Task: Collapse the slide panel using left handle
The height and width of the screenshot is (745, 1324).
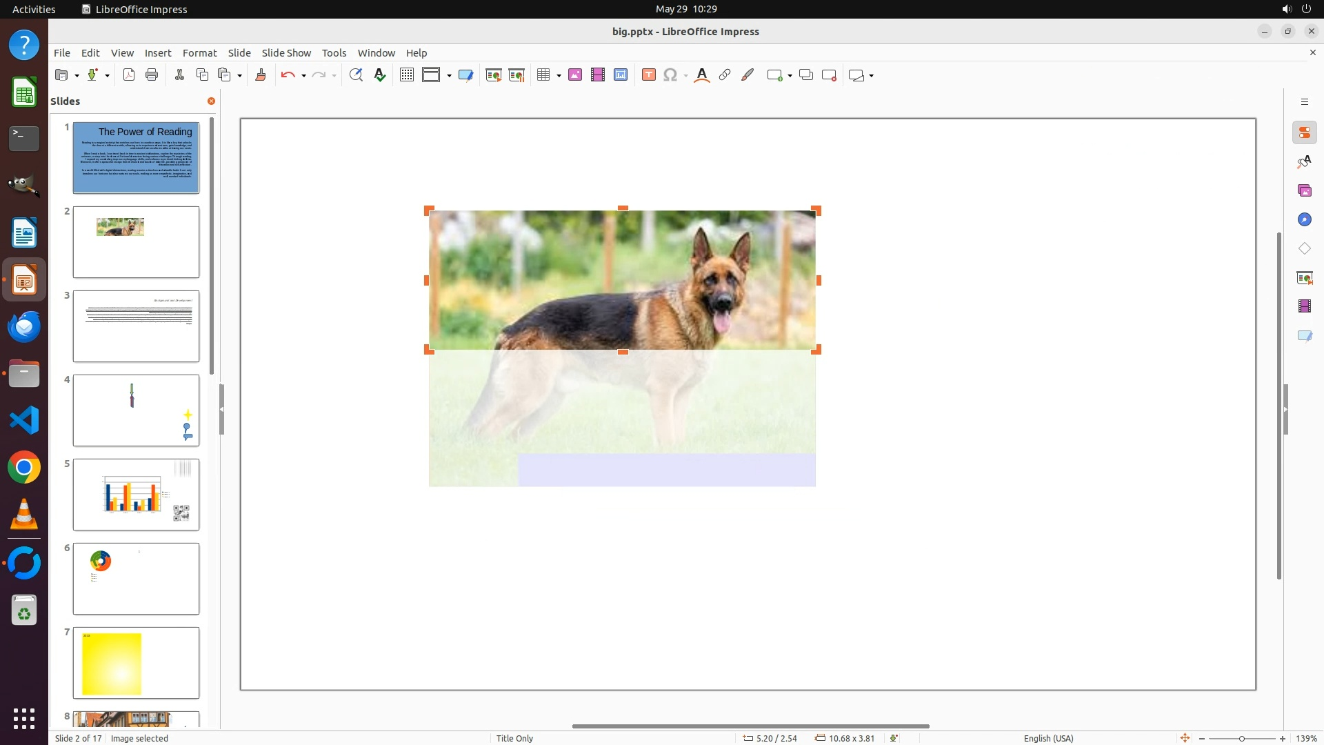Action: point(221,409)
